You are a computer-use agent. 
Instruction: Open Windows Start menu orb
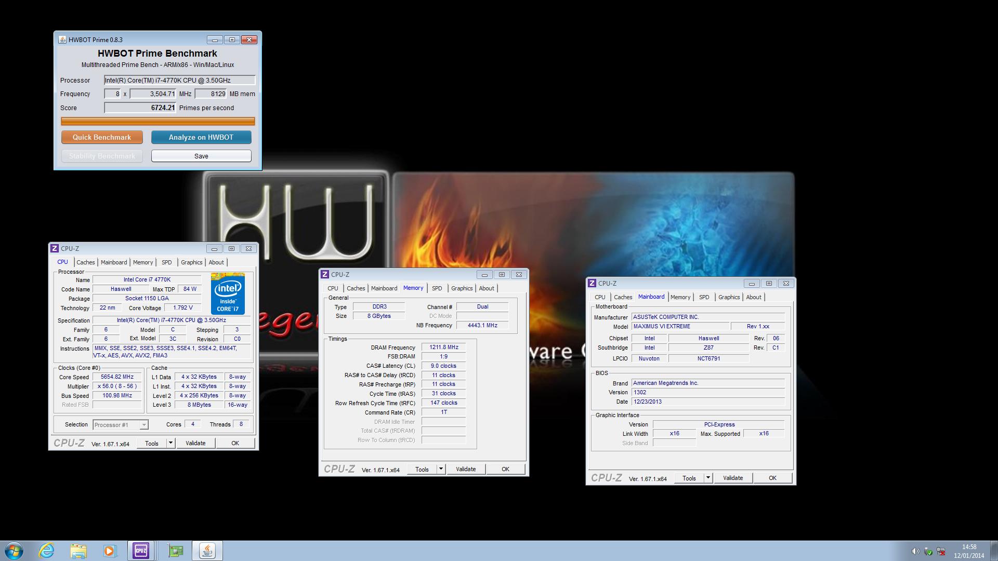tap(14, 551)
